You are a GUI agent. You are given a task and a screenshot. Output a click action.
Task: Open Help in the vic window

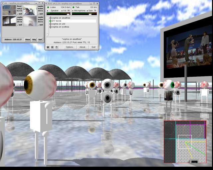point(34,40)
